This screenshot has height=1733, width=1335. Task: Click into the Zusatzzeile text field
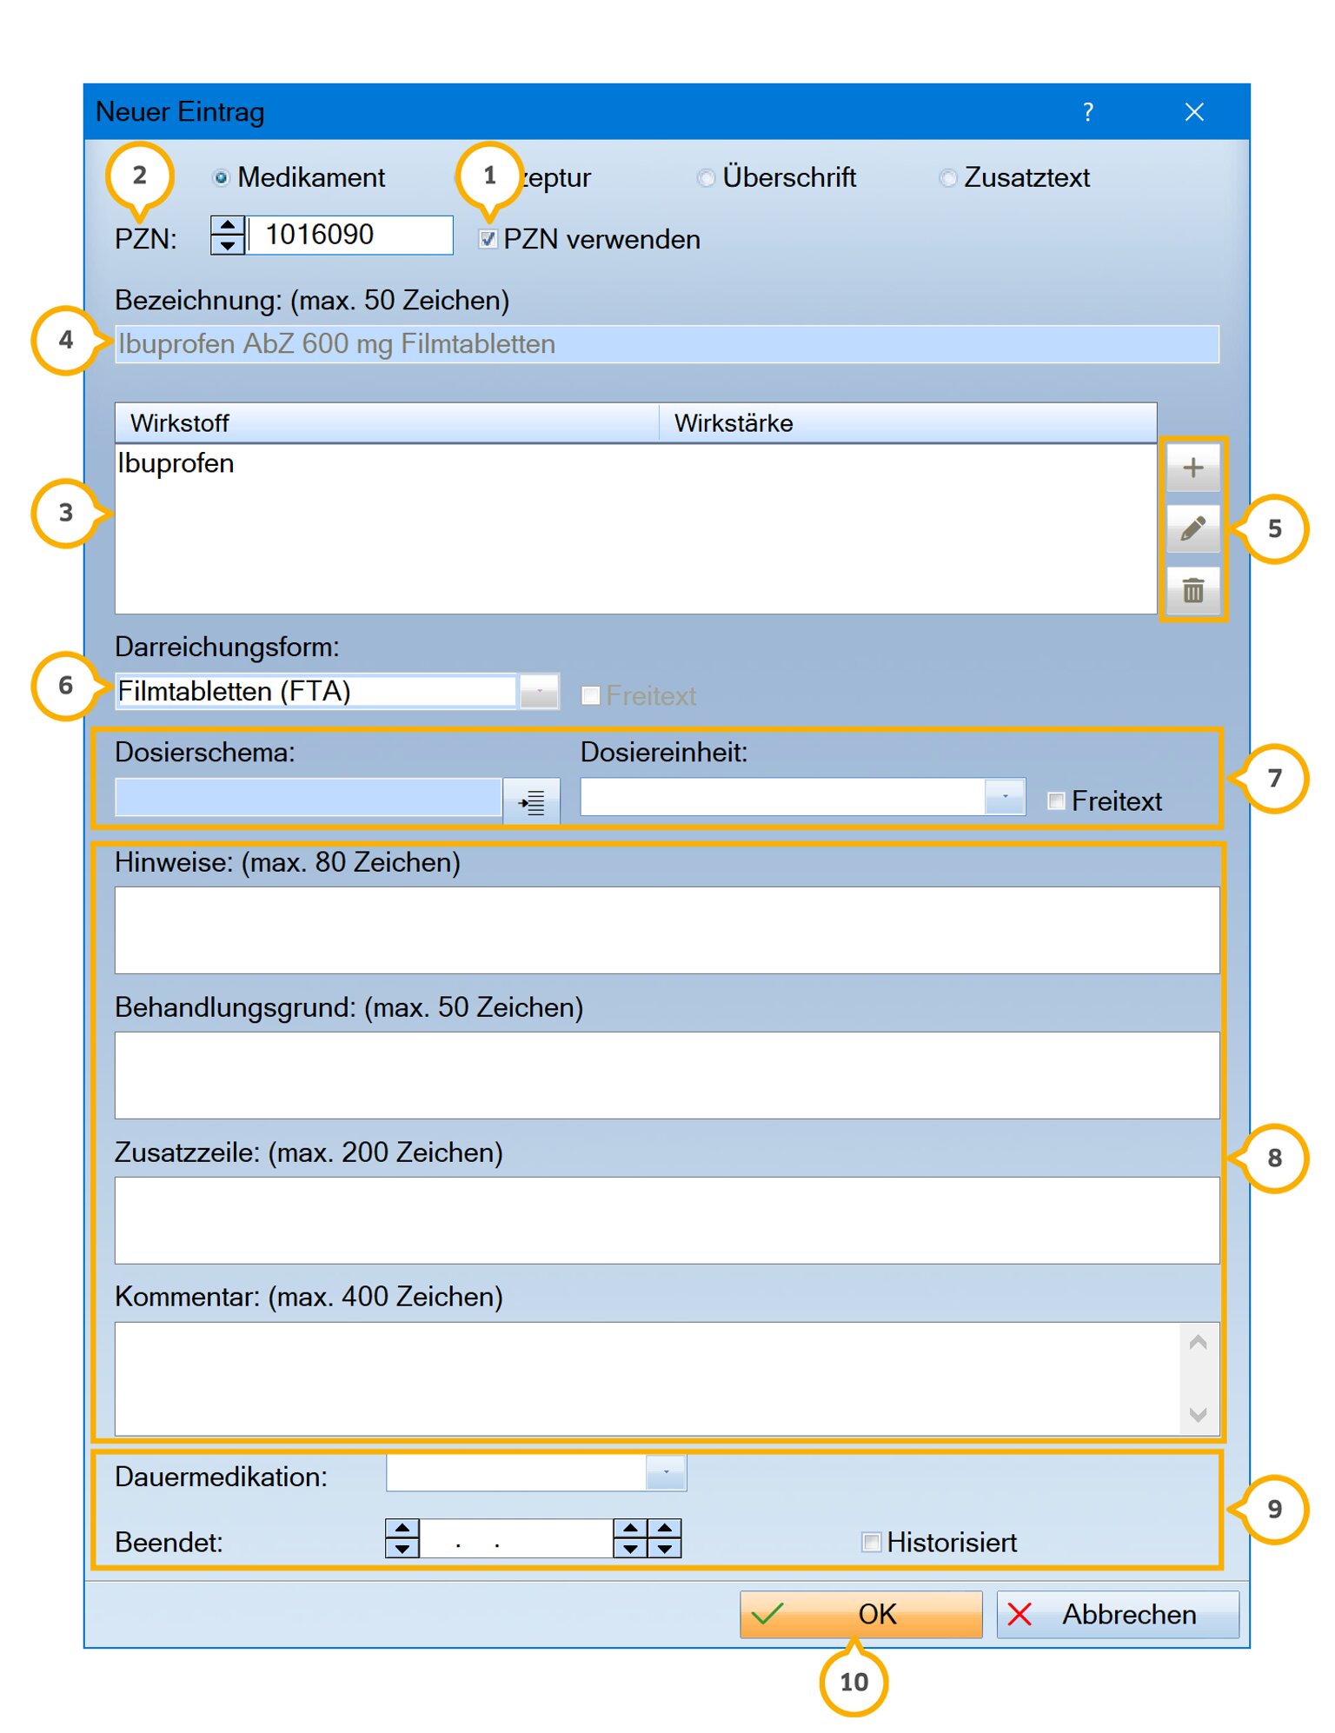tap(667, 1220)
